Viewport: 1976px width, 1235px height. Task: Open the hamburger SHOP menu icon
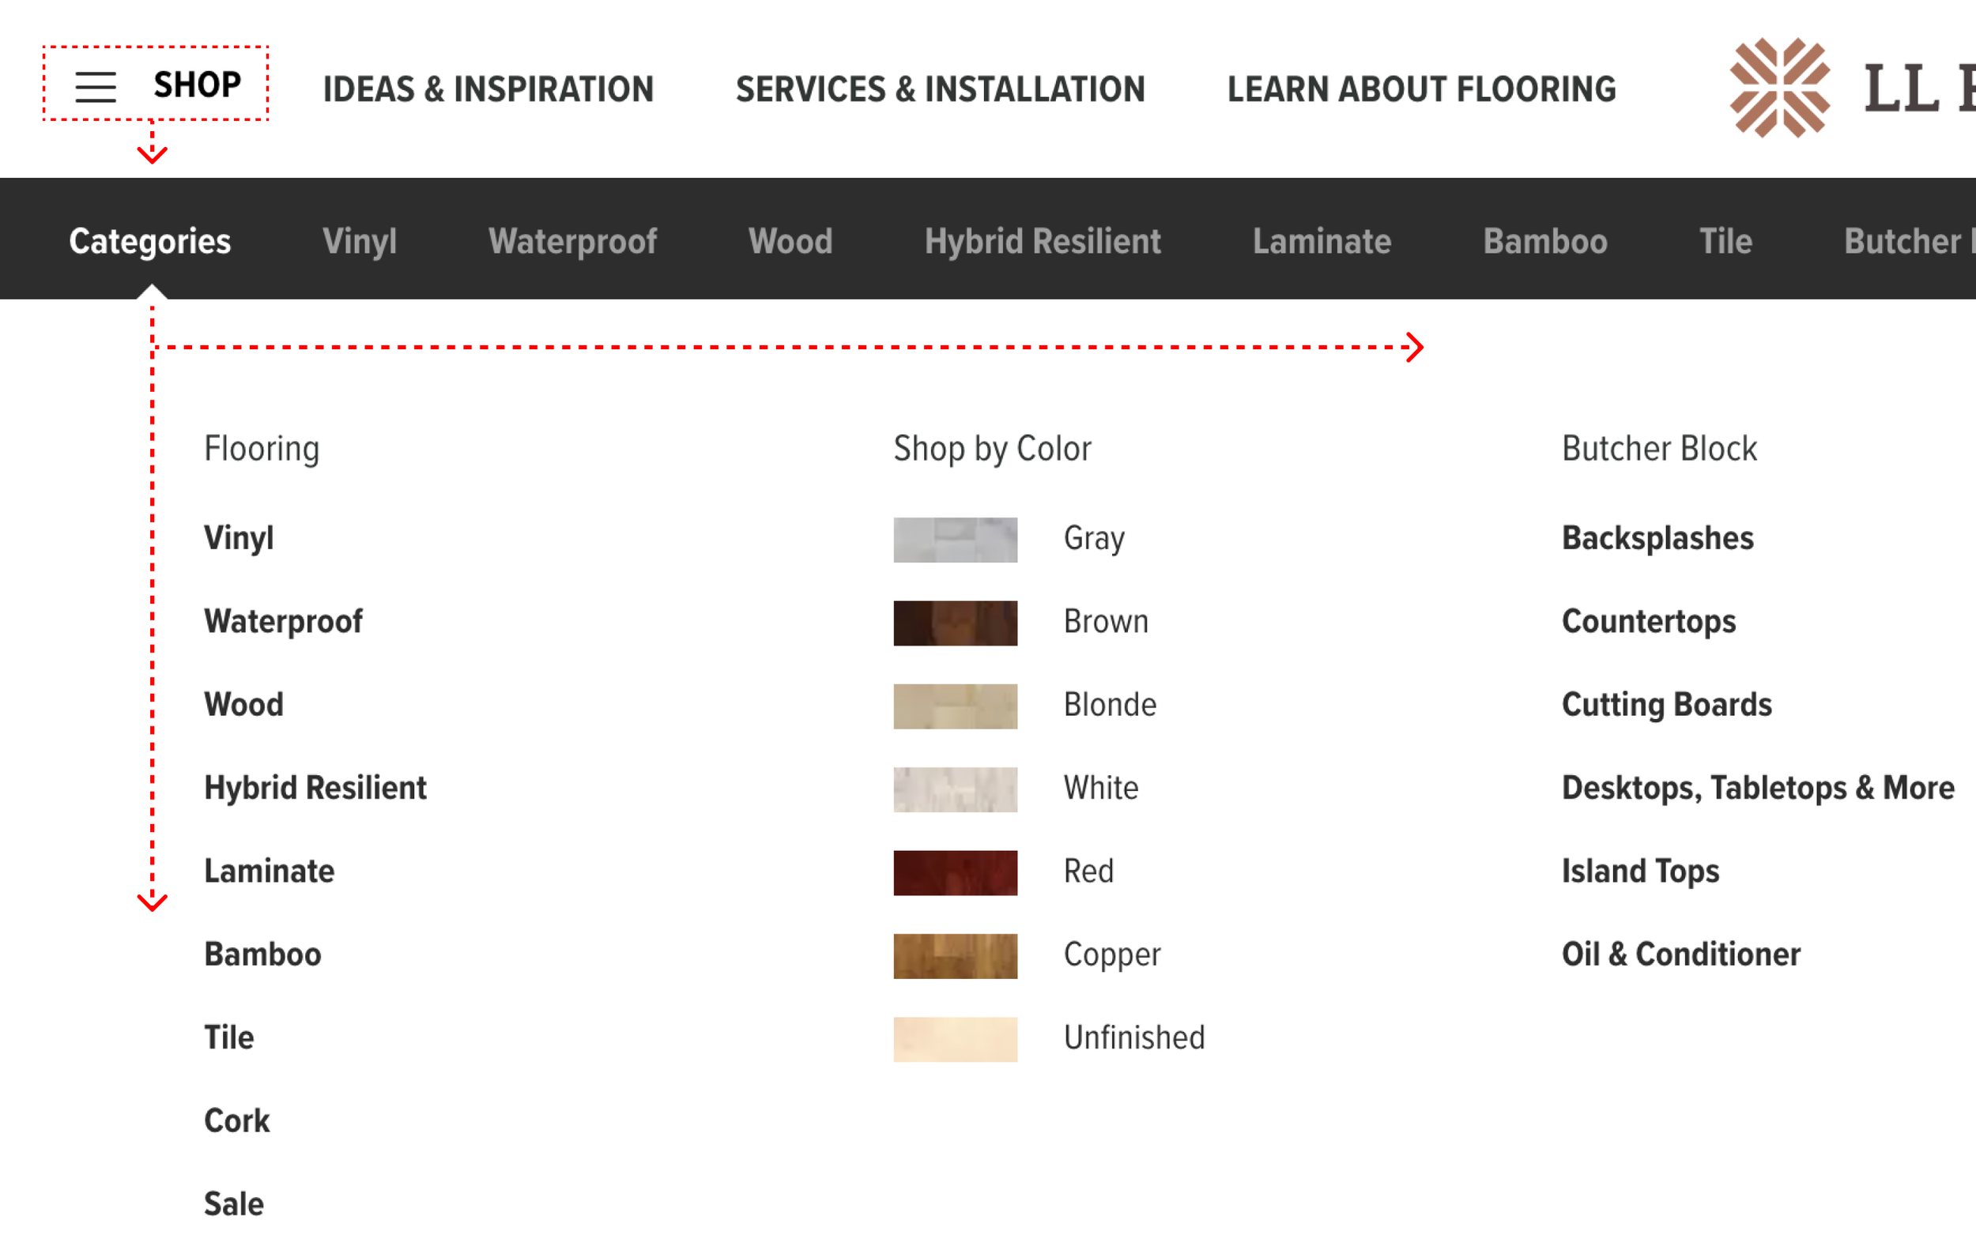pos(96,87)
